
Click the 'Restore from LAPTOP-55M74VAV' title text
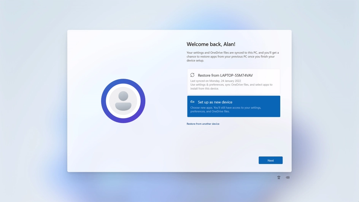tap(225, 75)
